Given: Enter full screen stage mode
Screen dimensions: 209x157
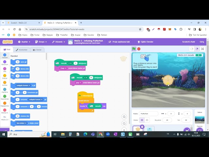Looking at the screenshot, I should tap(202, 49).
